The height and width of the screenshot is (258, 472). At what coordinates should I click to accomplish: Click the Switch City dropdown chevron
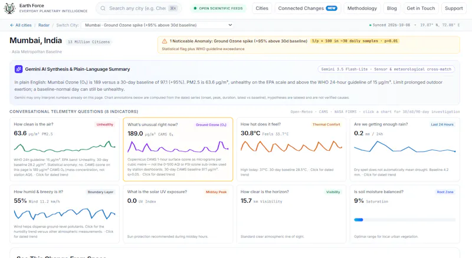pyautogui.click(x=230, y=25)
